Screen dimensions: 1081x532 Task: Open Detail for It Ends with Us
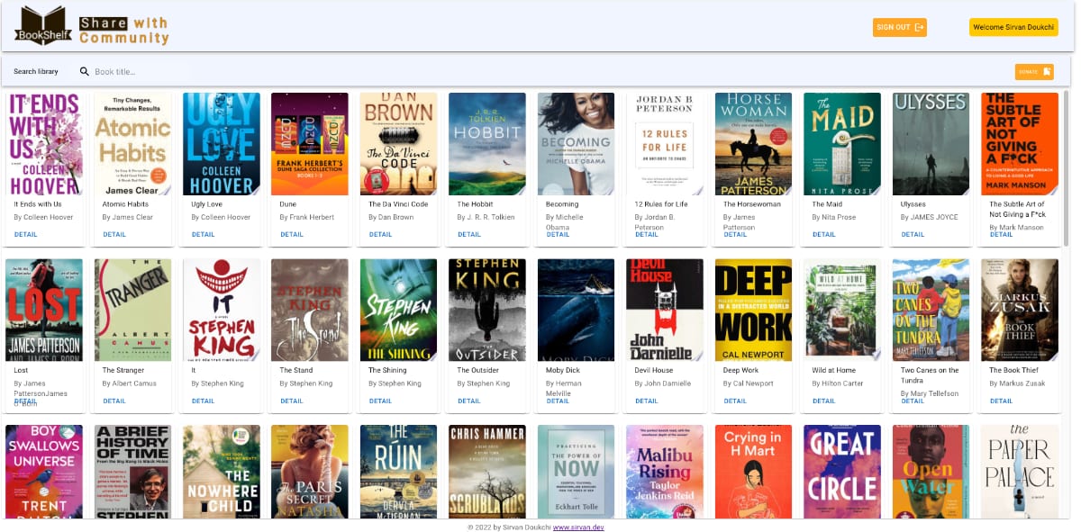tap(26, 234)
